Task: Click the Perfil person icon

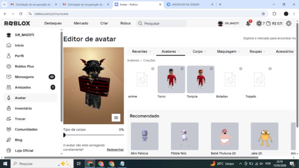Action: (x=9, y=56)
